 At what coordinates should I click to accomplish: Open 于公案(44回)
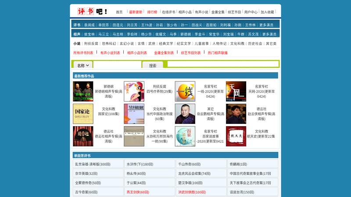(136, 183)
